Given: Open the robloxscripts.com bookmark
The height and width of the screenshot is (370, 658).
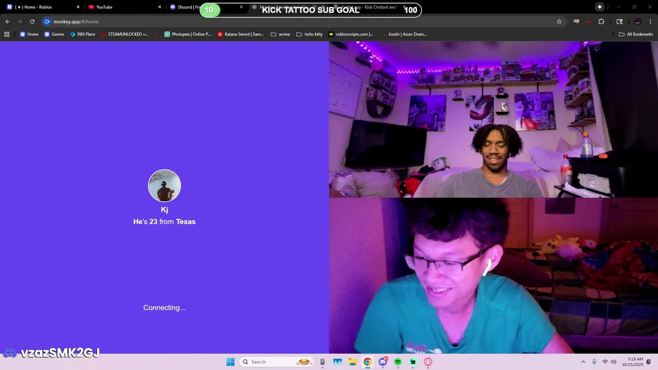Looking at the screenshot, I should pyautogui.click(x=351, y=34).
